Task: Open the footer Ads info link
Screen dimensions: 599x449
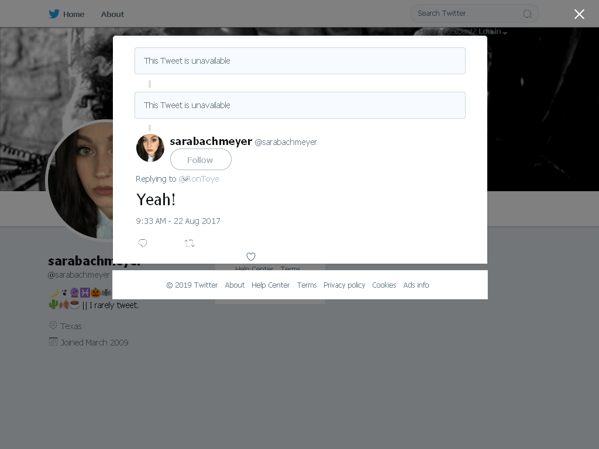Action: (x=416, y=285)
